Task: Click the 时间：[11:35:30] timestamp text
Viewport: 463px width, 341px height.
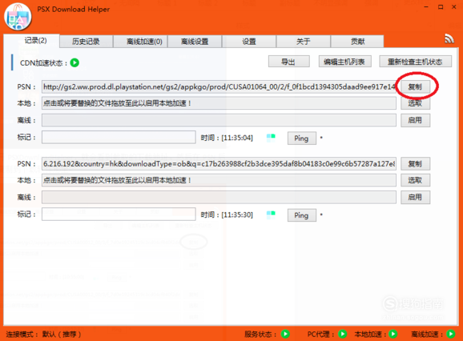Action: coord(227,215)
